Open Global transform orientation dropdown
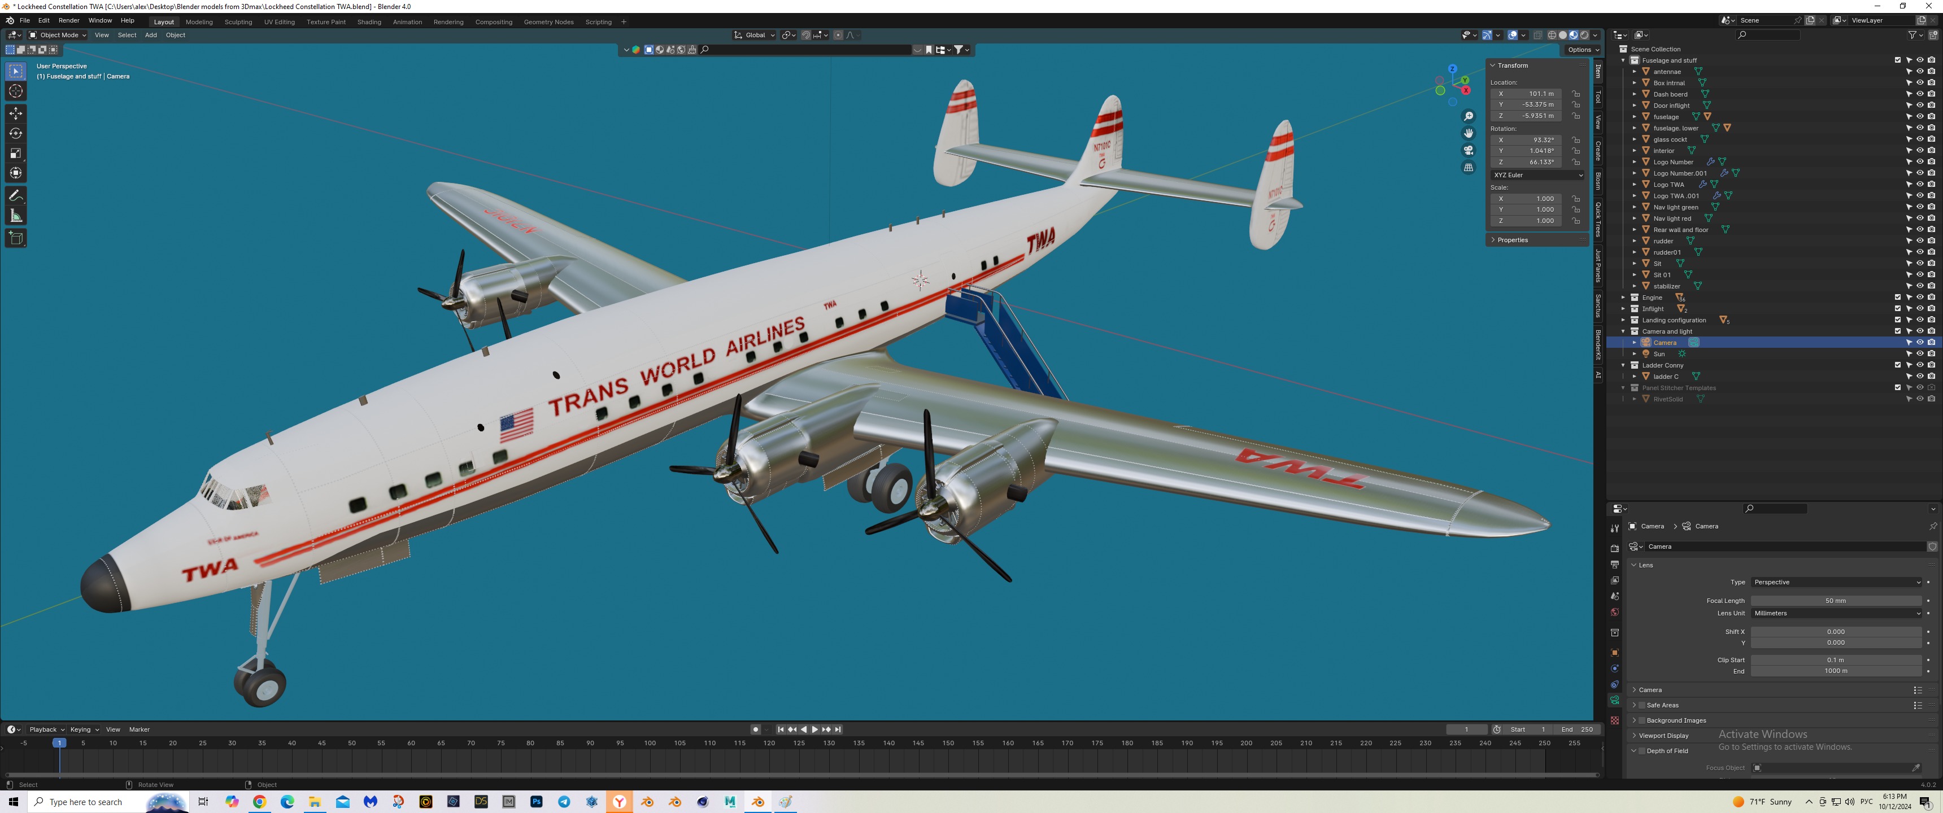 coord(754,34)
